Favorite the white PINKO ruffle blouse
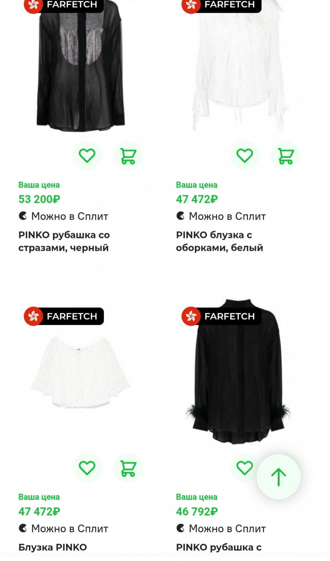The image size is (330, 561). [245, 155]
